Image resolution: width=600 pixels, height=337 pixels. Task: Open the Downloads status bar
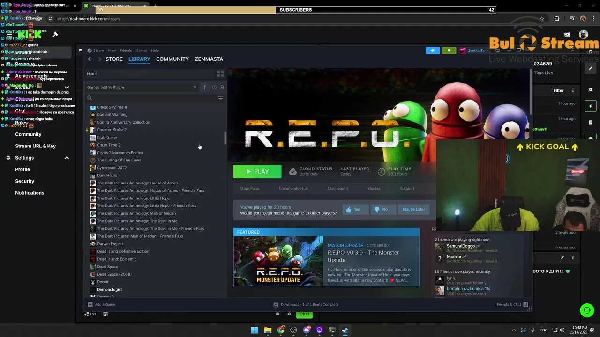[306, 304]
